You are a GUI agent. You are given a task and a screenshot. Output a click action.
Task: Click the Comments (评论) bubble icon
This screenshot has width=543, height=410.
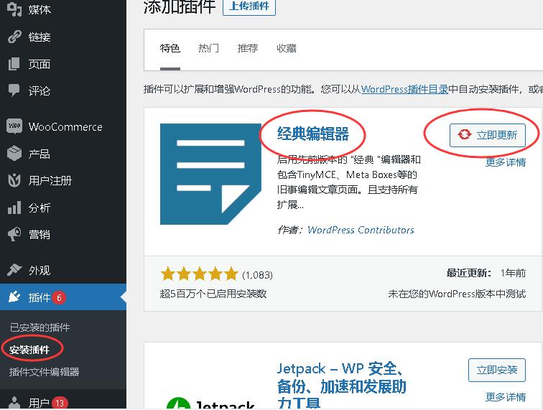coord(14,90)
